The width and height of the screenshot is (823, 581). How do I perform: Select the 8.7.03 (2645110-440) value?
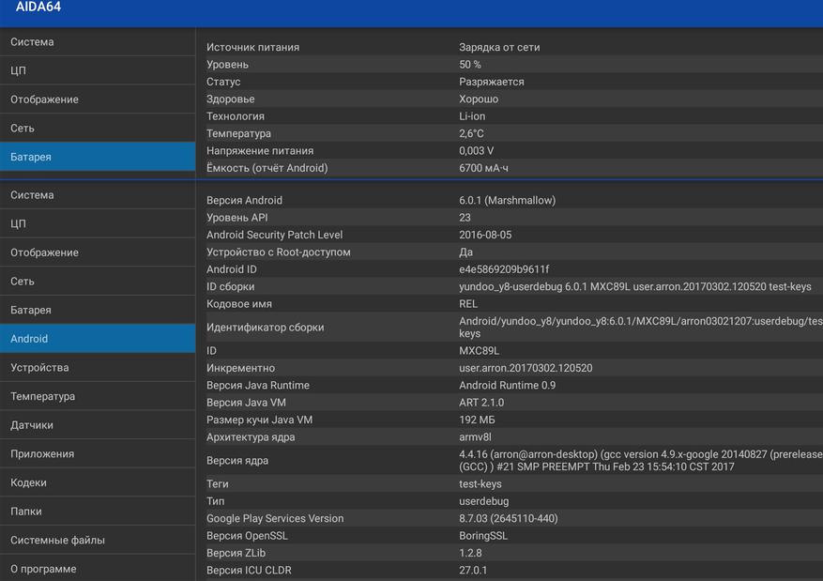[508, 519]
